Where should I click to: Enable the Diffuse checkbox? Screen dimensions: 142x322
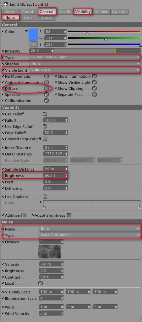pyautogui.click(x=47, y=88)
